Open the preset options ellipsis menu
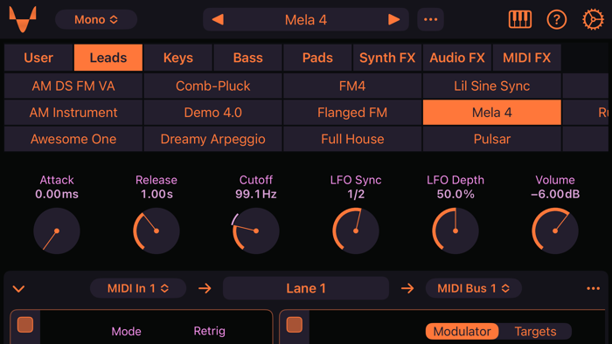The height and width of the screenshot is (344, 612). pyautogui.click(x=430, y=19)
